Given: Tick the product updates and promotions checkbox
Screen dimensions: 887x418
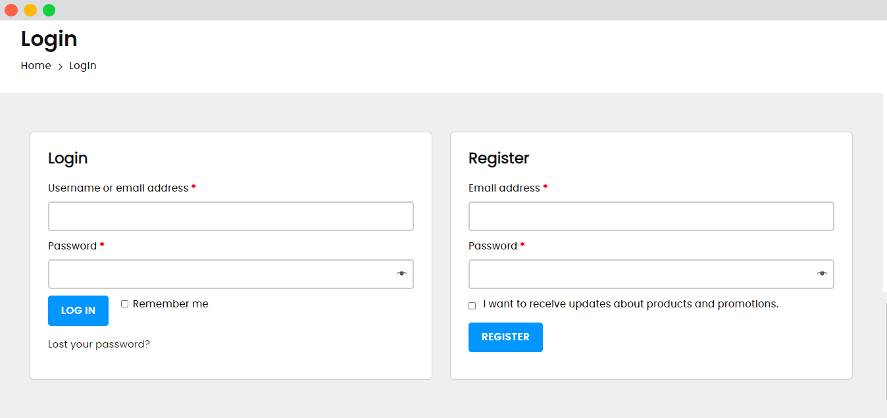Looking at the screenshot, I should 472,305.
